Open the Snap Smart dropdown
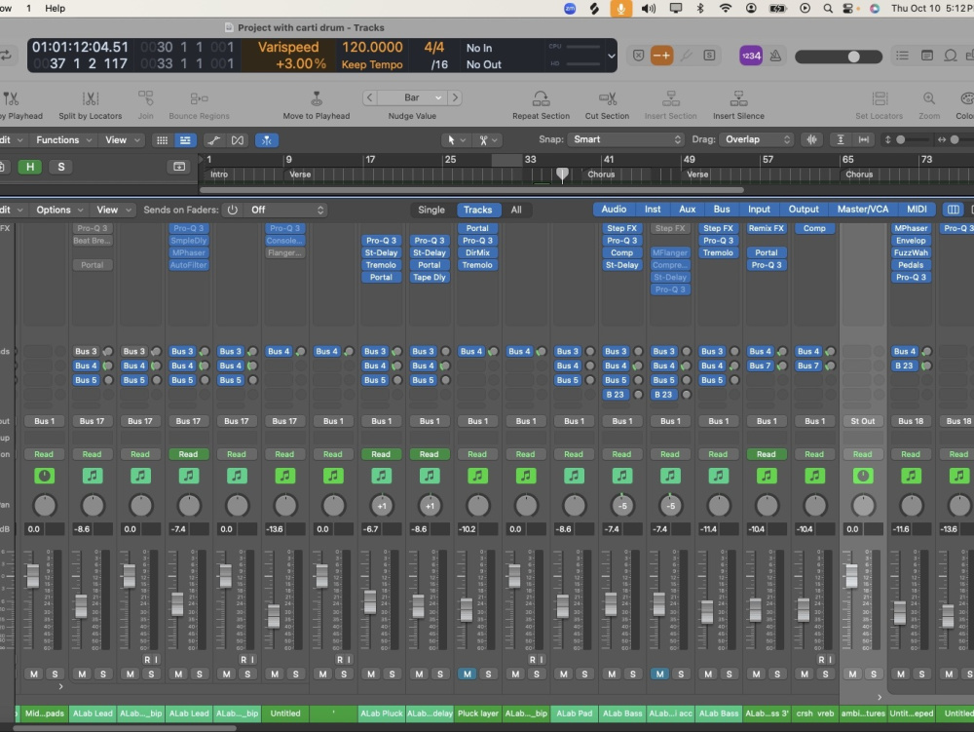The height and width of the screenshot is (732, 974). (x=625, y=139)
